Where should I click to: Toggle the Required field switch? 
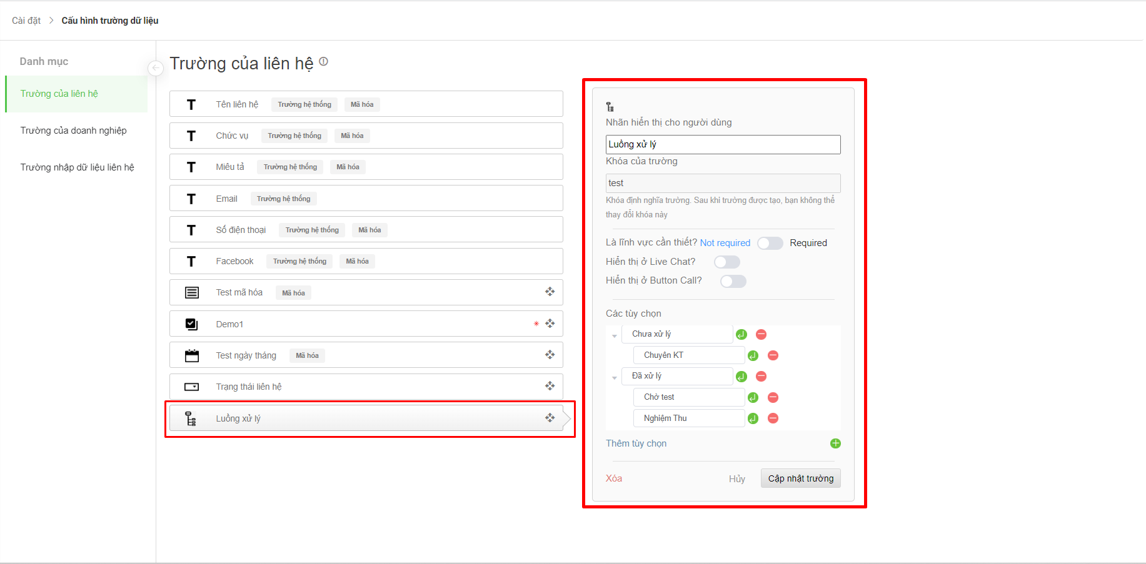(x=770, y=243)
